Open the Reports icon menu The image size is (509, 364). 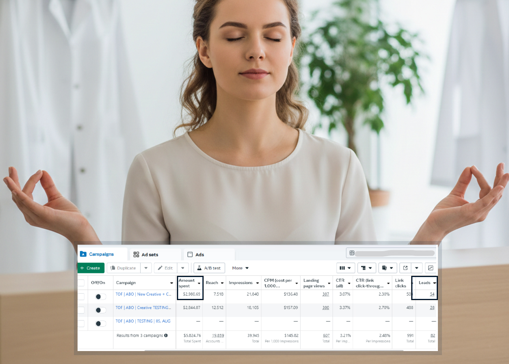(387, 268)
